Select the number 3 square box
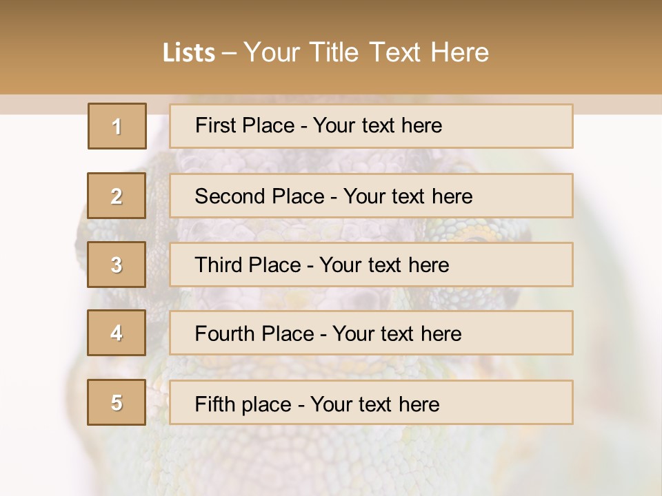Viewport: 662px width, 496px height. click(117, 265)
